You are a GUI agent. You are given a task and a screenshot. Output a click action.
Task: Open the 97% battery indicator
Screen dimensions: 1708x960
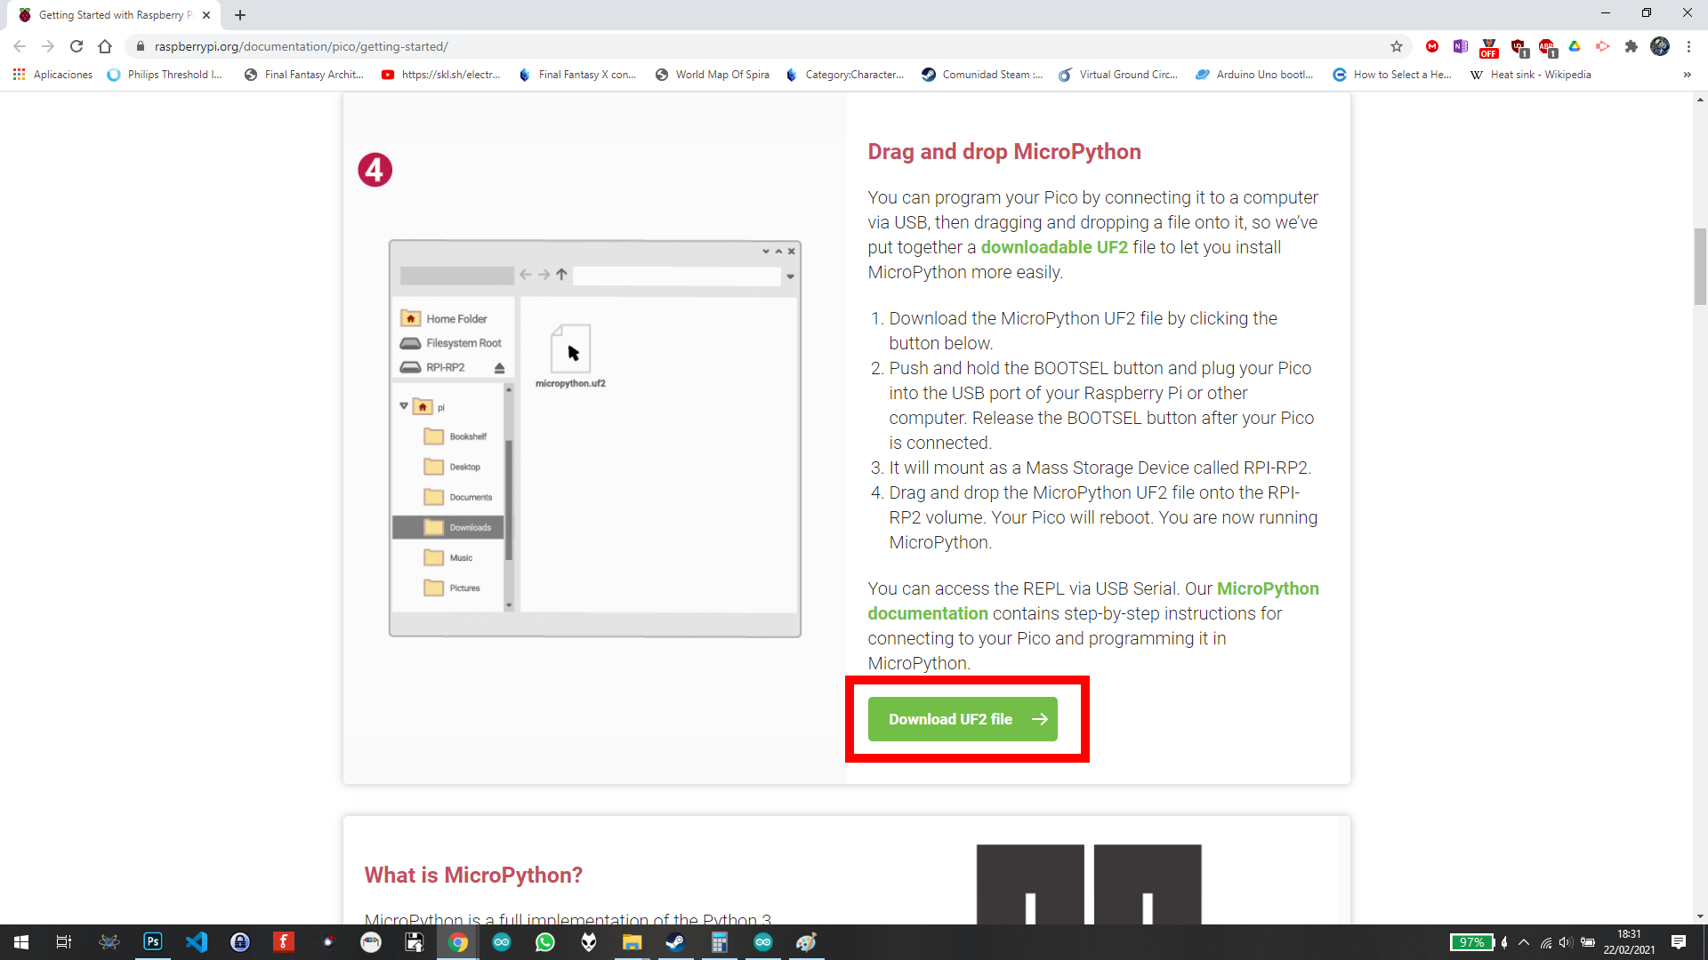tap(1471, 942)
